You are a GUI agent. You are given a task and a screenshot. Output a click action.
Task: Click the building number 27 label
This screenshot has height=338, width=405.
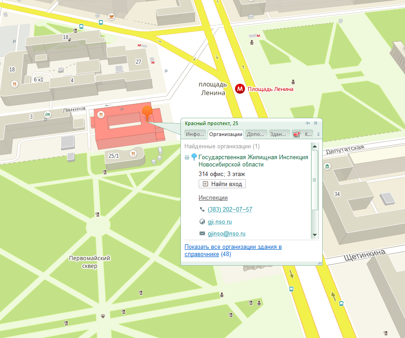click(x=139, y=61)
